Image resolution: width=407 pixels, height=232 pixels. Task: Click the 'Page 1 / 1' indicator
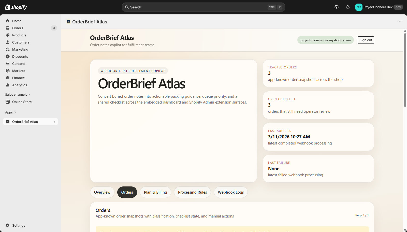point(362,215)
